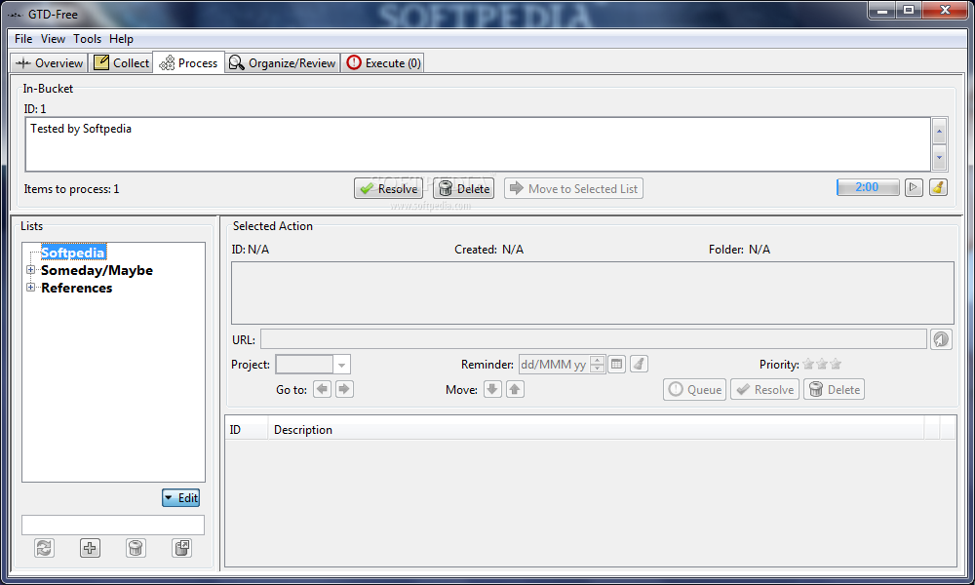The height and width of the screenshot is (585, 975).
Task: Sort by ID column header
Action: [x=247, y=430]
